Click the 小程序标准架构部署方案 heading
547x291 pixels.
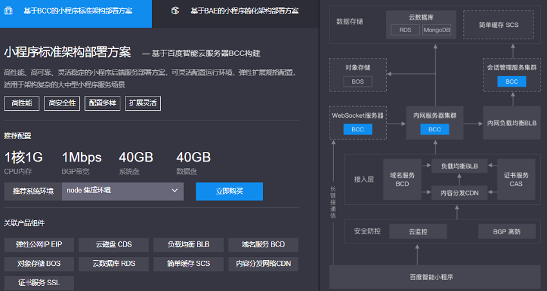[68, 52]
